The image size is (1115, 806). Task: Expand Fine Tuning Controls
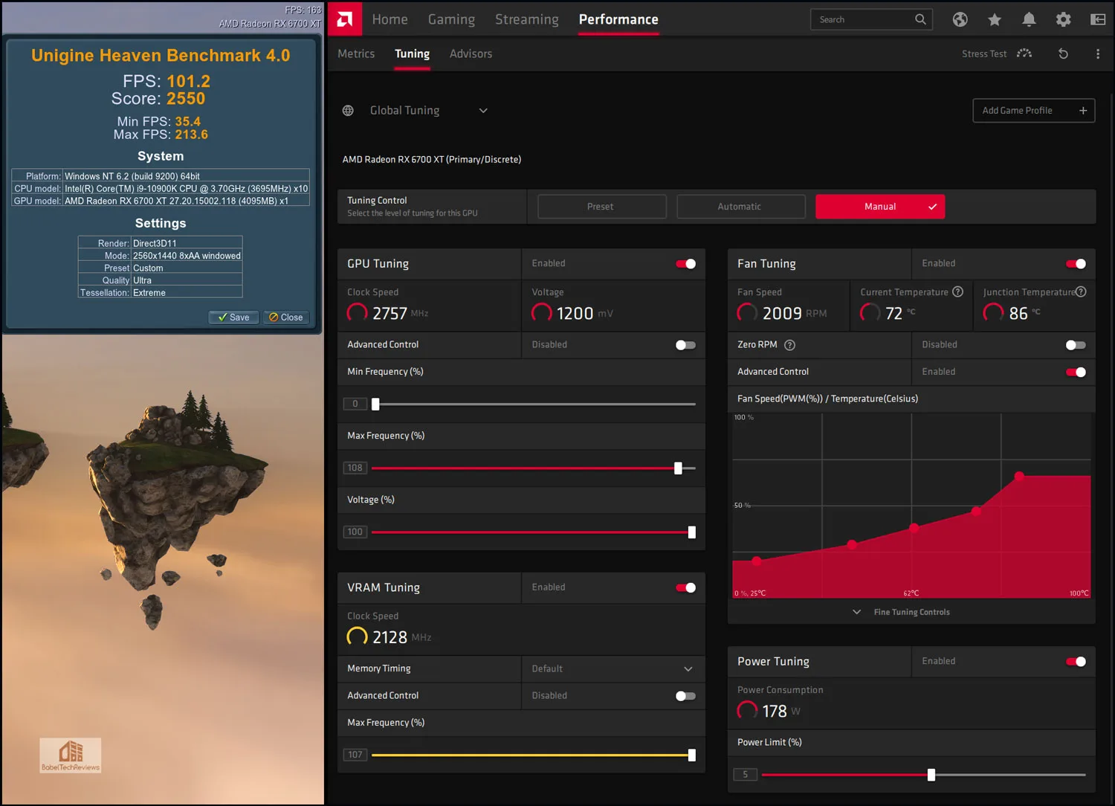[x=902, y=612]
